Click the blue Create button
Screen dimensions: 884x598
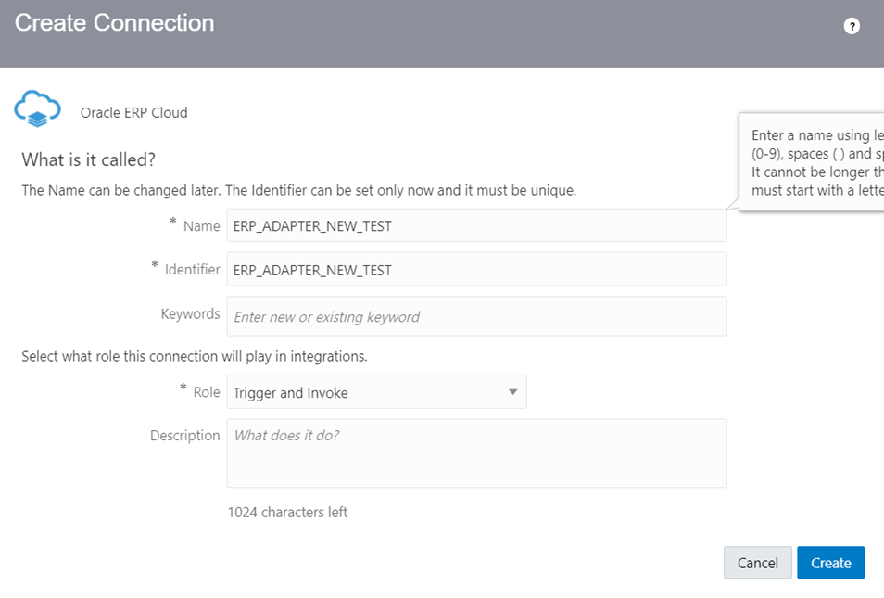[x=831, y=563]
